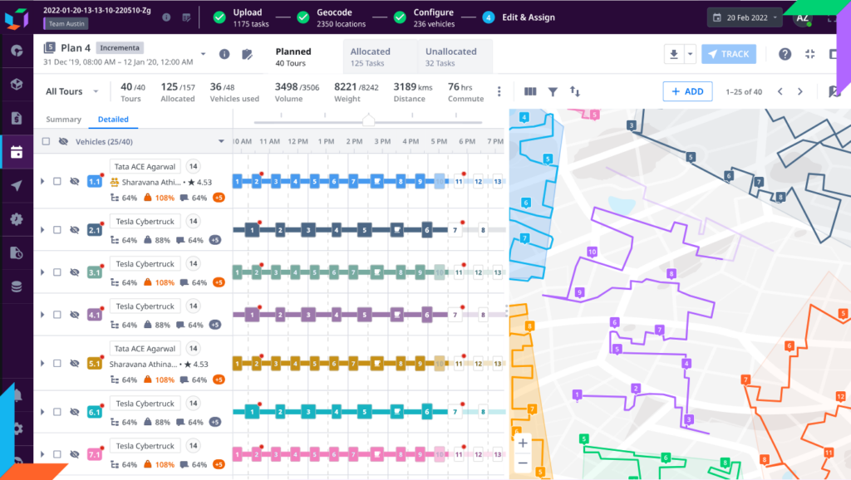The image size is (851, 480).
Task: Open the column view icon
Action: 530,92
